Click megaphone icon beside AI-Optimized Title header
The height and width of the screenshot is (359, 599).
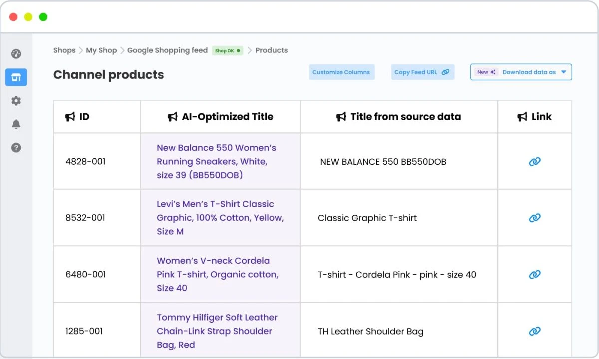173,117
